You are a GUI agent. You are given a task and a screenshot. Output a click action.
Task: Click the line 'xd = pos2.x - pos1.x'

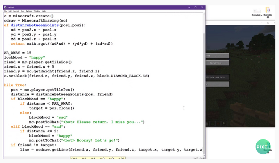[x=33, y=30]
